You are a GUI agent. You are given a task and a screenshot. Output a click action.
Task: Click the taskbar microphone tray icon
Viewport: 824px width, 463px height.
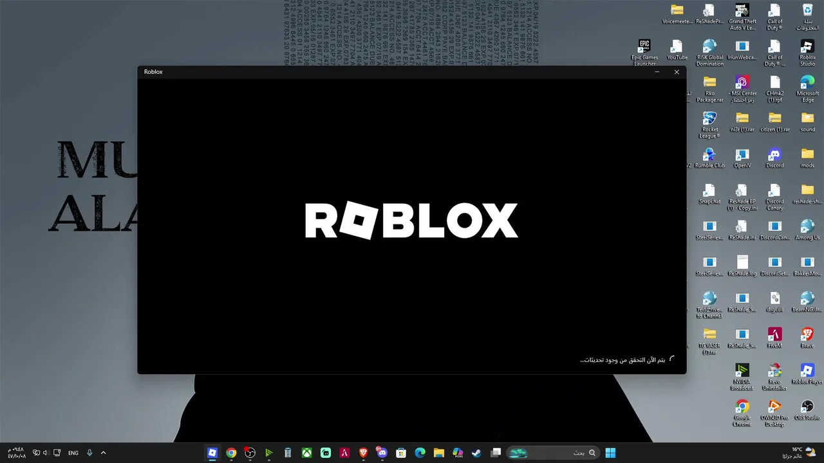[89, 453]
